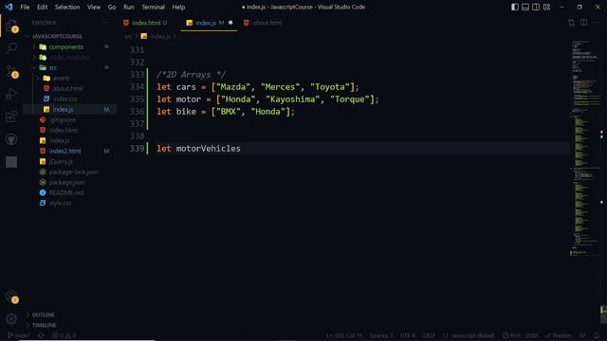Click the VS Code logo icon

point(9,7)
